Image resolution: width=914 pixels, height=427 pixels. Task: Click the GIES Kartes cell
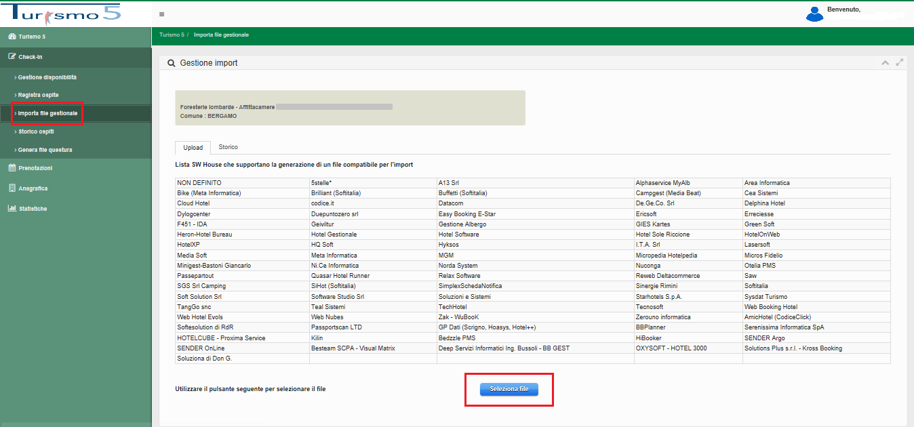tap(688, 224)
